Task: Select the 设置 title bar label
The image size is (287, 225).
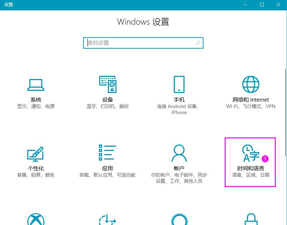Action: point(9,5)
